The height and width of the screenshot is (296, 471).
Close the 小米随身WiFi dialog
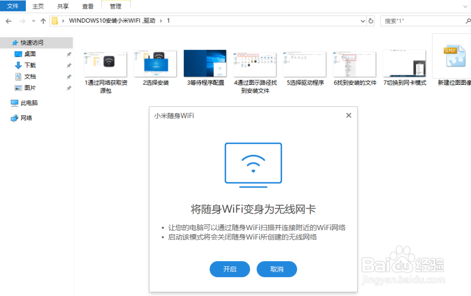click(349, 115)
